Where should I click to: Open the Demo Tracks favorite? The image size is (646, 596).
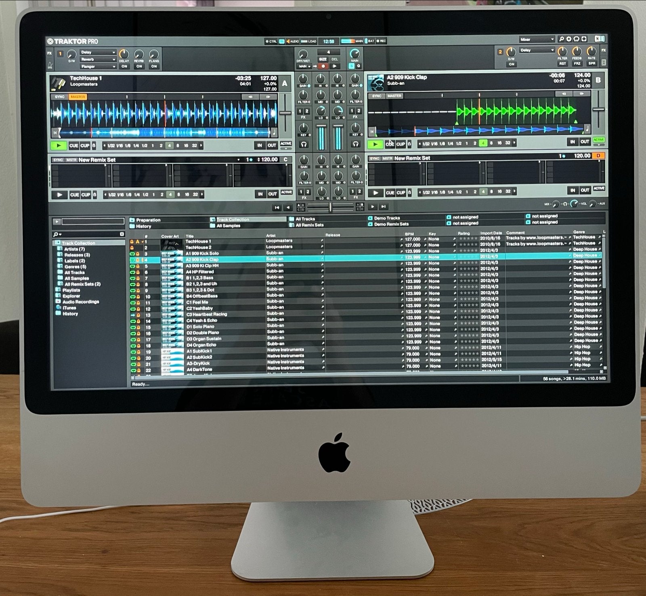point(384,218)
